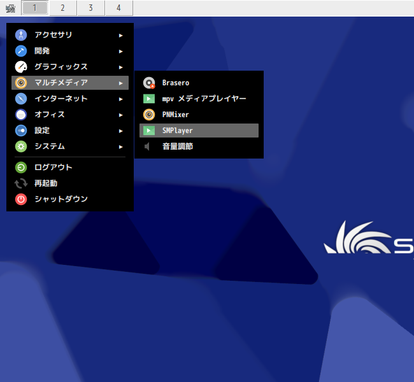414x382 pixels.
Task: Open the インターネット menu category
Action: coord(70,99)
